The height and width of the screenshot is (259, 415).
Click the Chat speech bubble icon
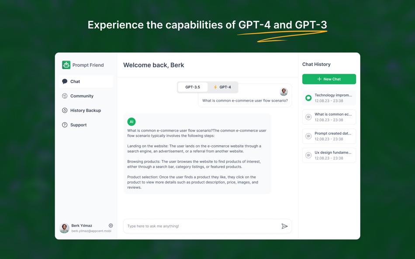(65, 82)
